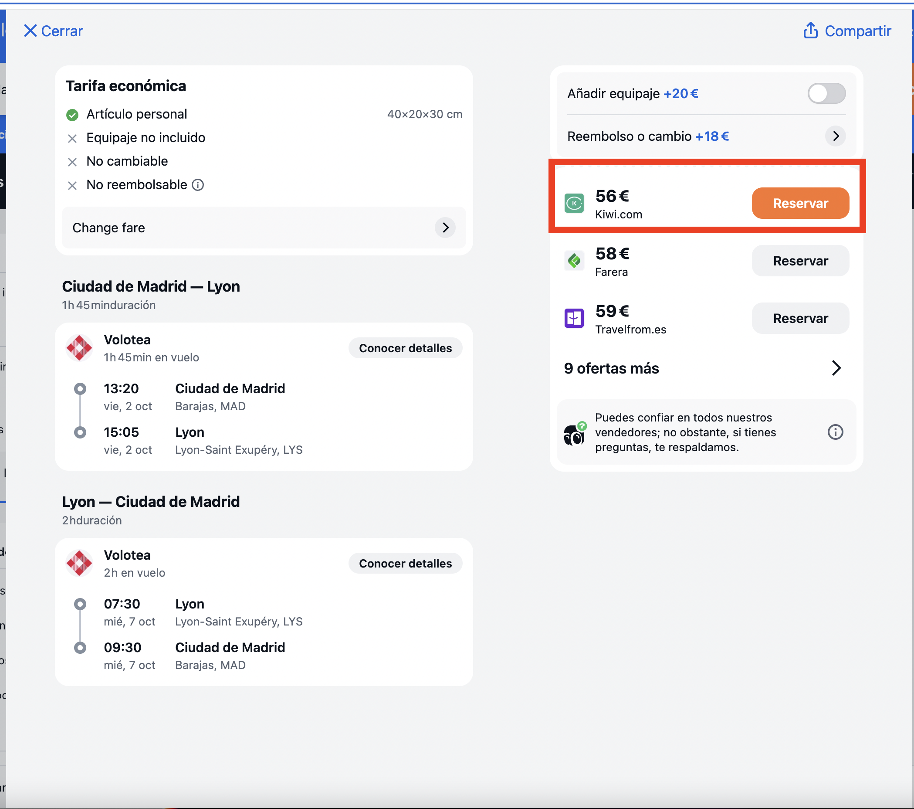Click the 13:20 Madrid departure stop marker
The width and height of the screenshot is (914, 809).
tap(80, 389)
